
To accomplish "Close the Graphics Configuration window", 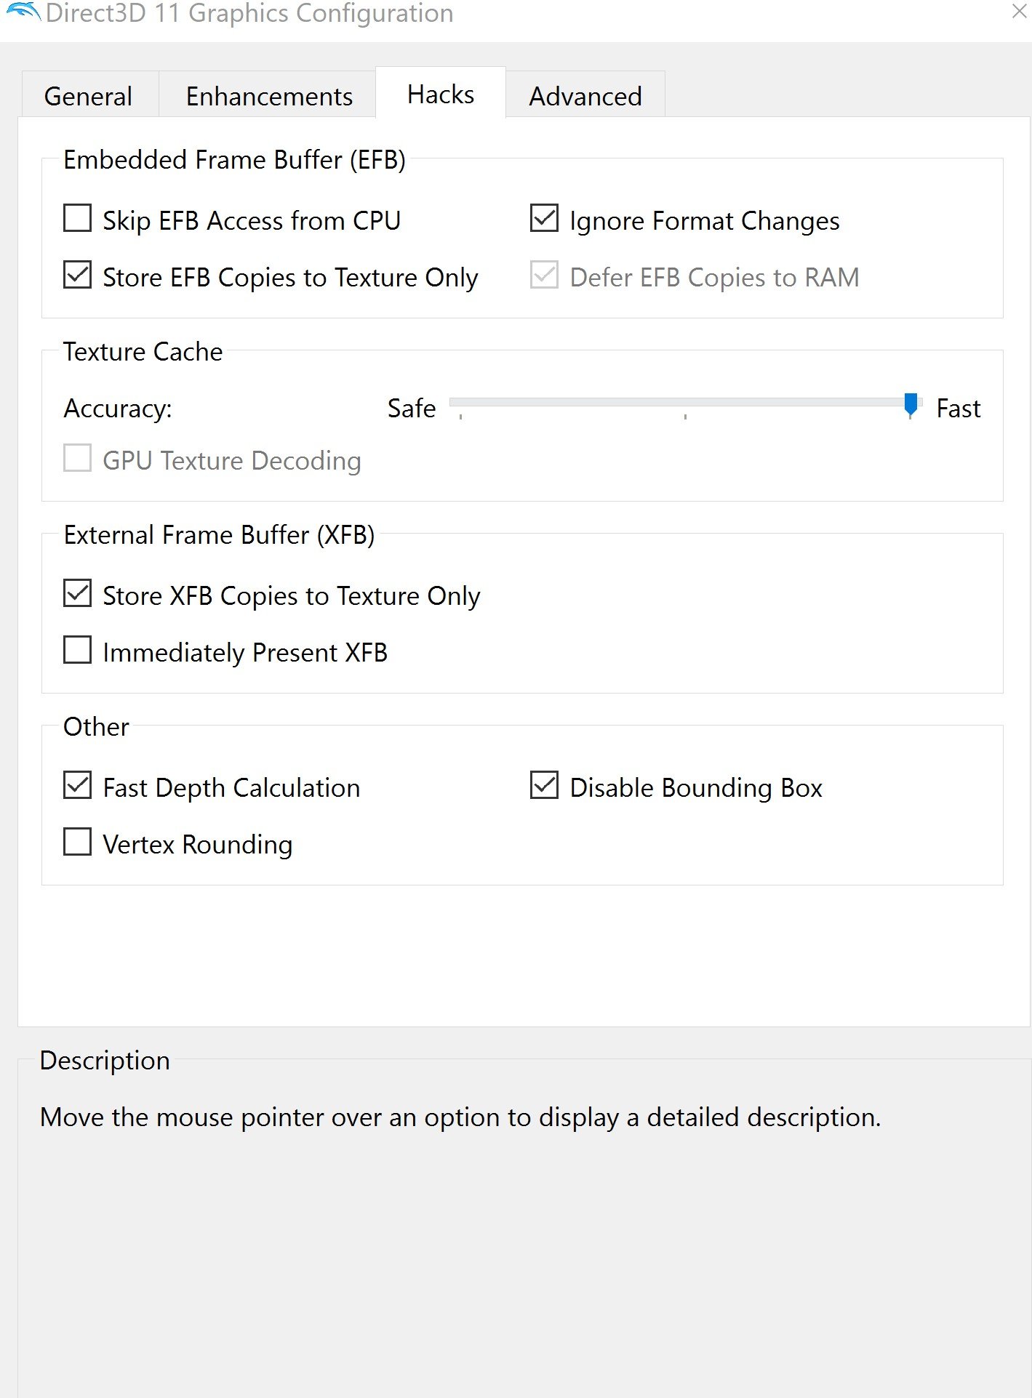I will coord(1019,12).
